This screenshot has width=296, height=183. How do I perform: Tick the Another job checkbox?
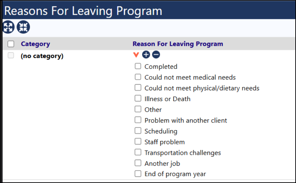click(138, 163)
